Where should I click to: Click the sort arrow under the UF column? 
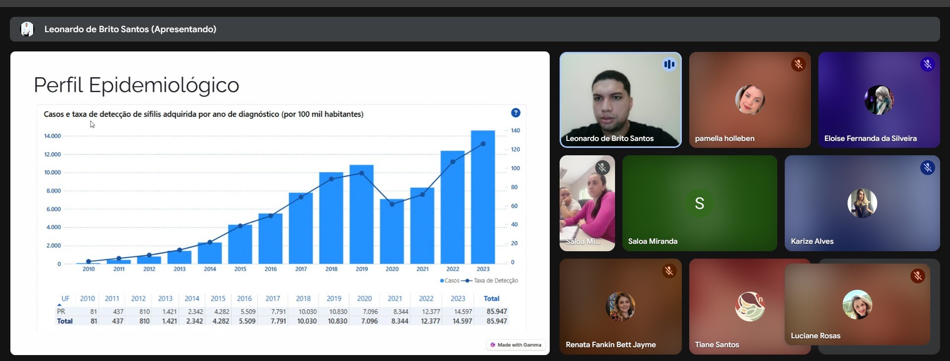(60, 305)
